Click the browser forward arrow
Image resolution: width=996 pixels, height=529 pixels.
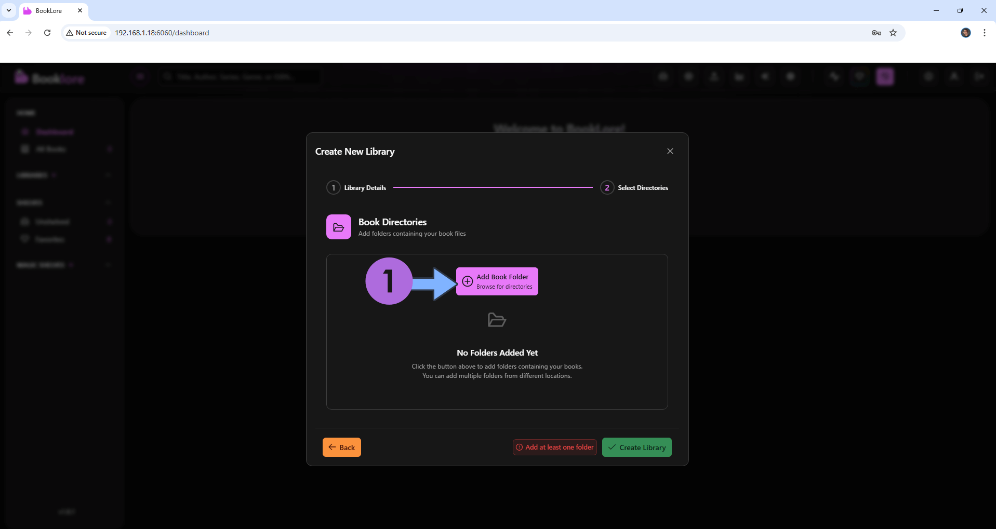29,33
